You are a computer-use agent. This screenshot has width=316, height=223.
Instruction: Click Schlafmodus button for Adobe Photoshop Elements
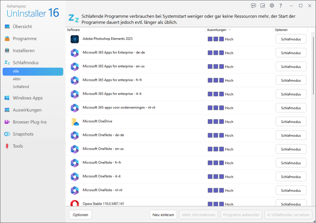(291, 39)
